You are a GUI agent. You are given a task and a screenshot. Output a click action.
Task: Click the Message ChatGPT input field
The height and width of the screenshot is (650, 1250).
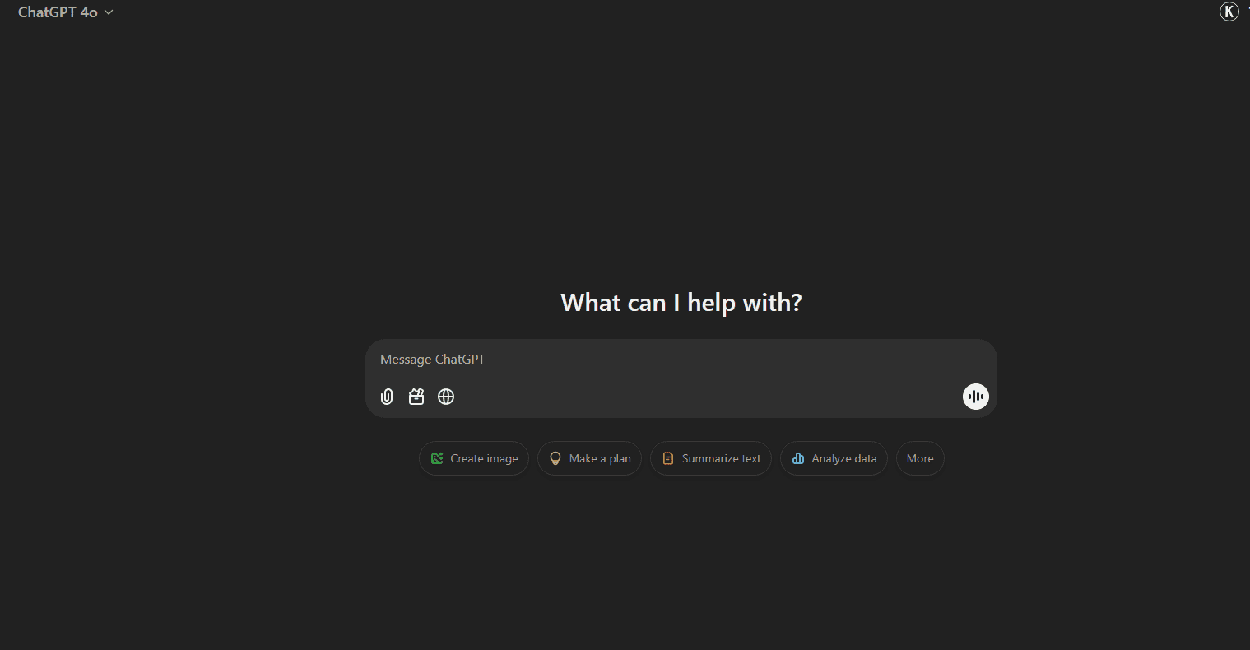pos(680,360)
